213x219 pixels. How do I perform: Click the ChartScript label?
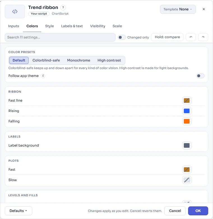pos(60,14)
